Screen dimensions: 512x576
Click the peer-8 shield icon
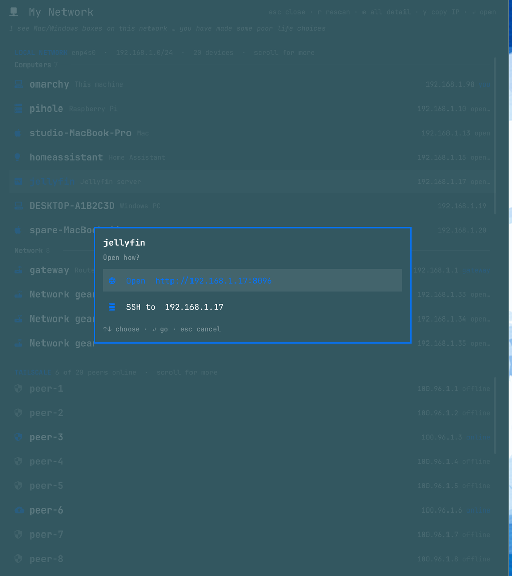18,559
